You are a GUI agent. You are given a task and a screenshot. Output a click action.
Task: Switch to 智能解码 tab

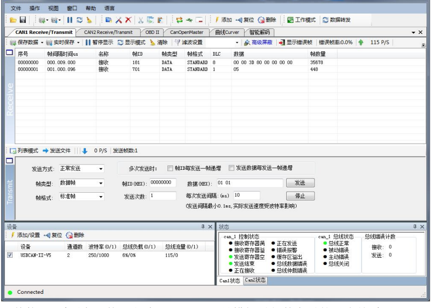coord(259,32)
